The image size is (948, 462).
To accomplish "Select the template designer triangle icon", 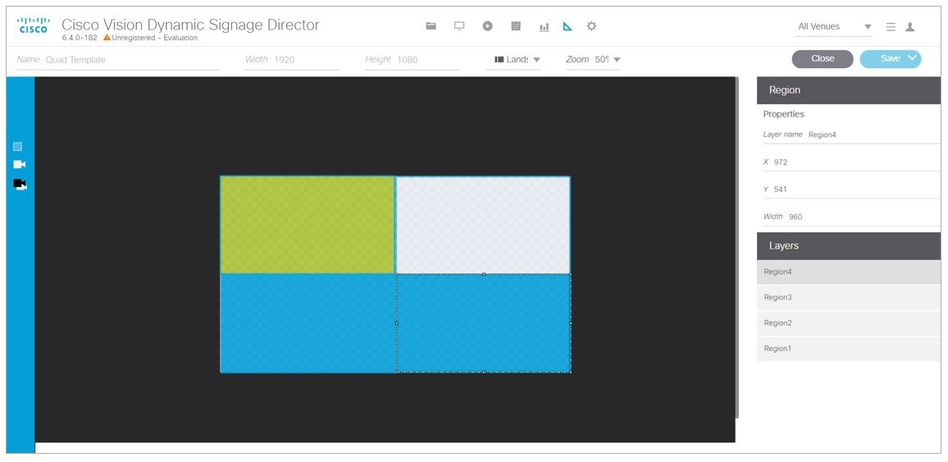I will click(x=567, y=26).
